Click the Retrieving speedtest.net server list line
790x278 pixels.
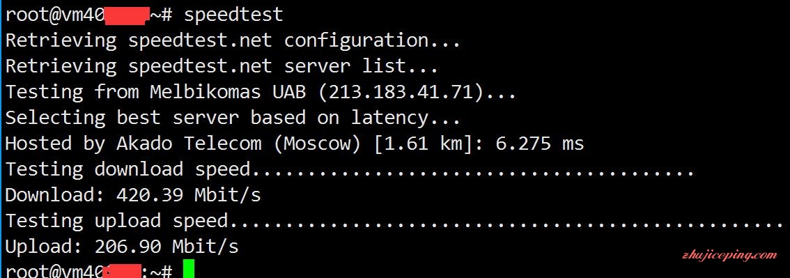(222, 66)
